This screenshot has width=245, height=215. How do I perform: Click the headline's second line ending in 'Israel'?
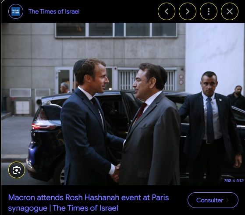point(63,208)
